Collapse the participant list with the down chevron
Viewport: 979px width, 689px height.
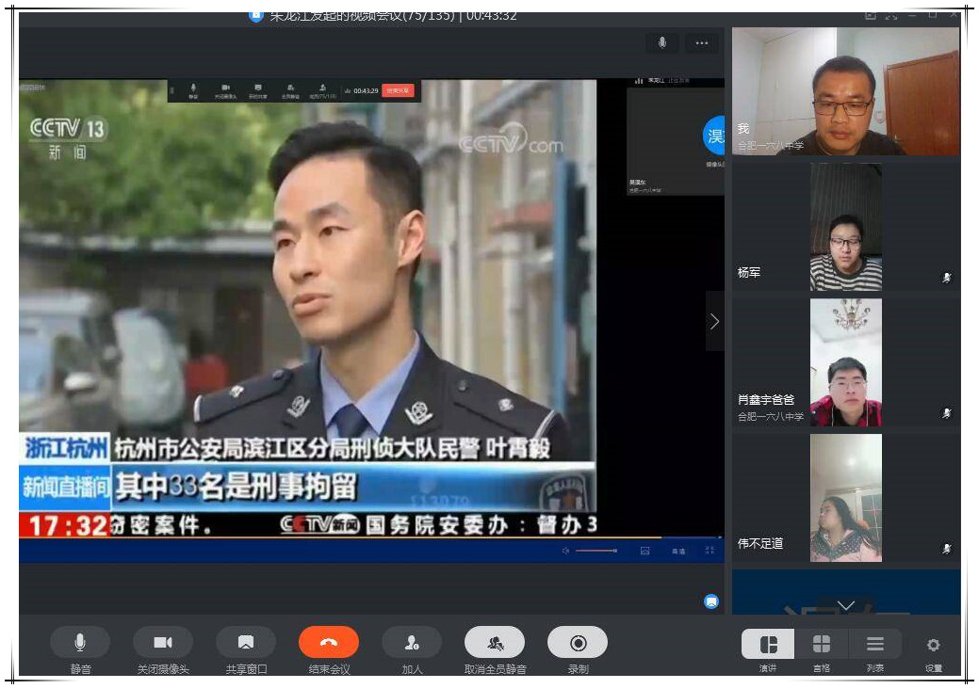click(x=846, y=606)
